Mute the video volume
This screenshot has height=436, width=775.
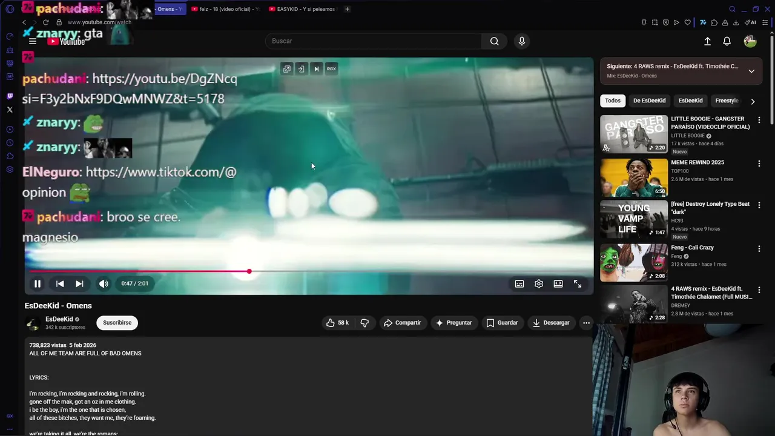tap(104, 283)
